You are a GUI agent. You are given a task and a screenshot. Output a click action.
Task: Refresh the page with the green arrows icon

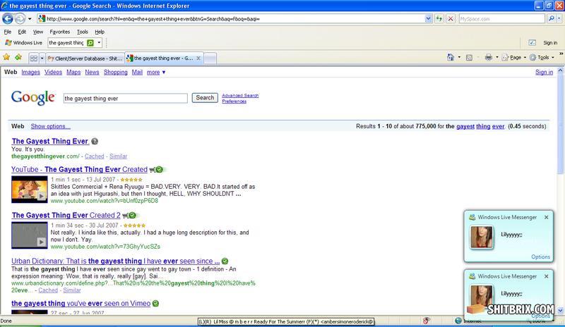[439, 19]
